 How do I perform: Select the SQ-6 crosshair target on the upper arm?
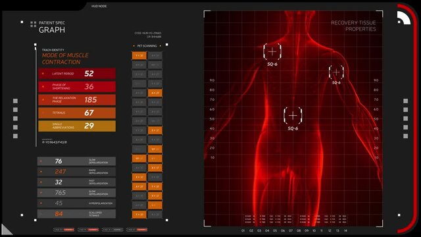pos(336,72)
